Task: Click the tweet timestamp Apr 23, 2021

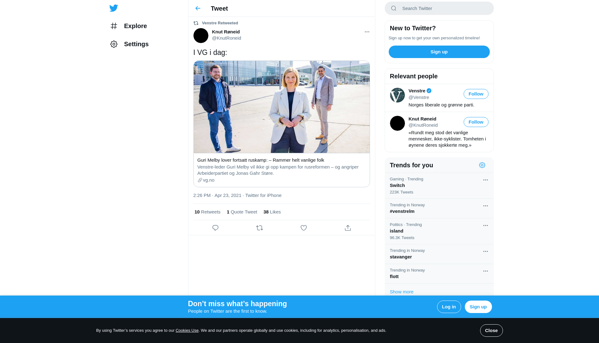Action: pos(217,195)
